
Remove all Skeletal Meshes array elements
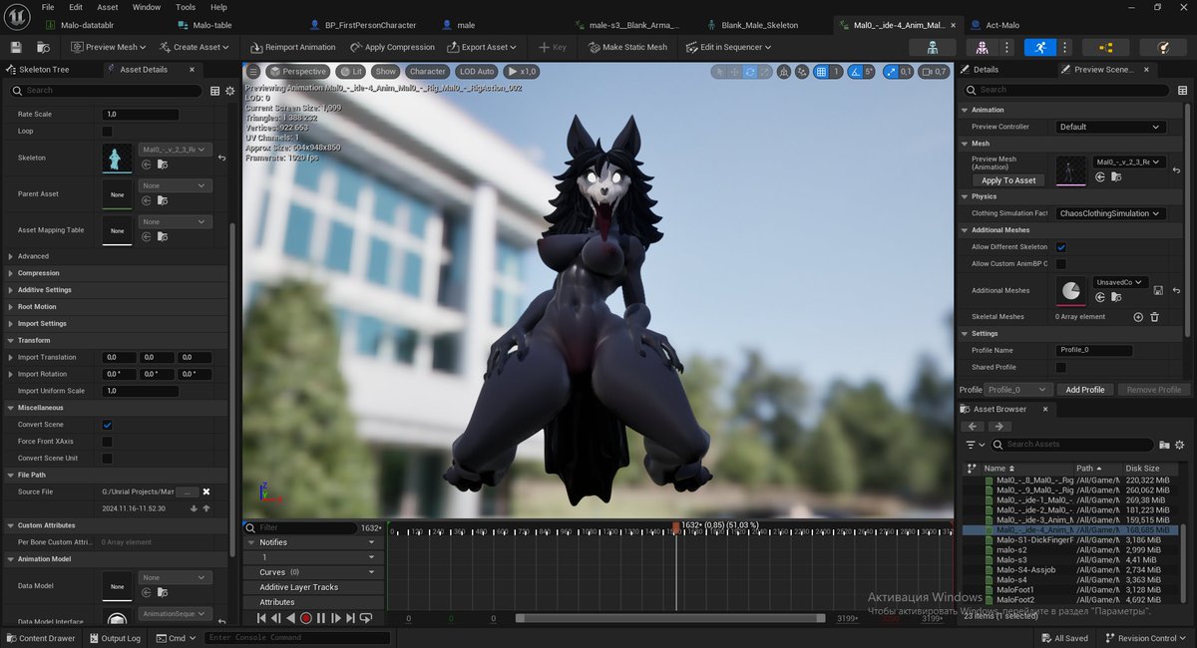tap(1155, 317)
